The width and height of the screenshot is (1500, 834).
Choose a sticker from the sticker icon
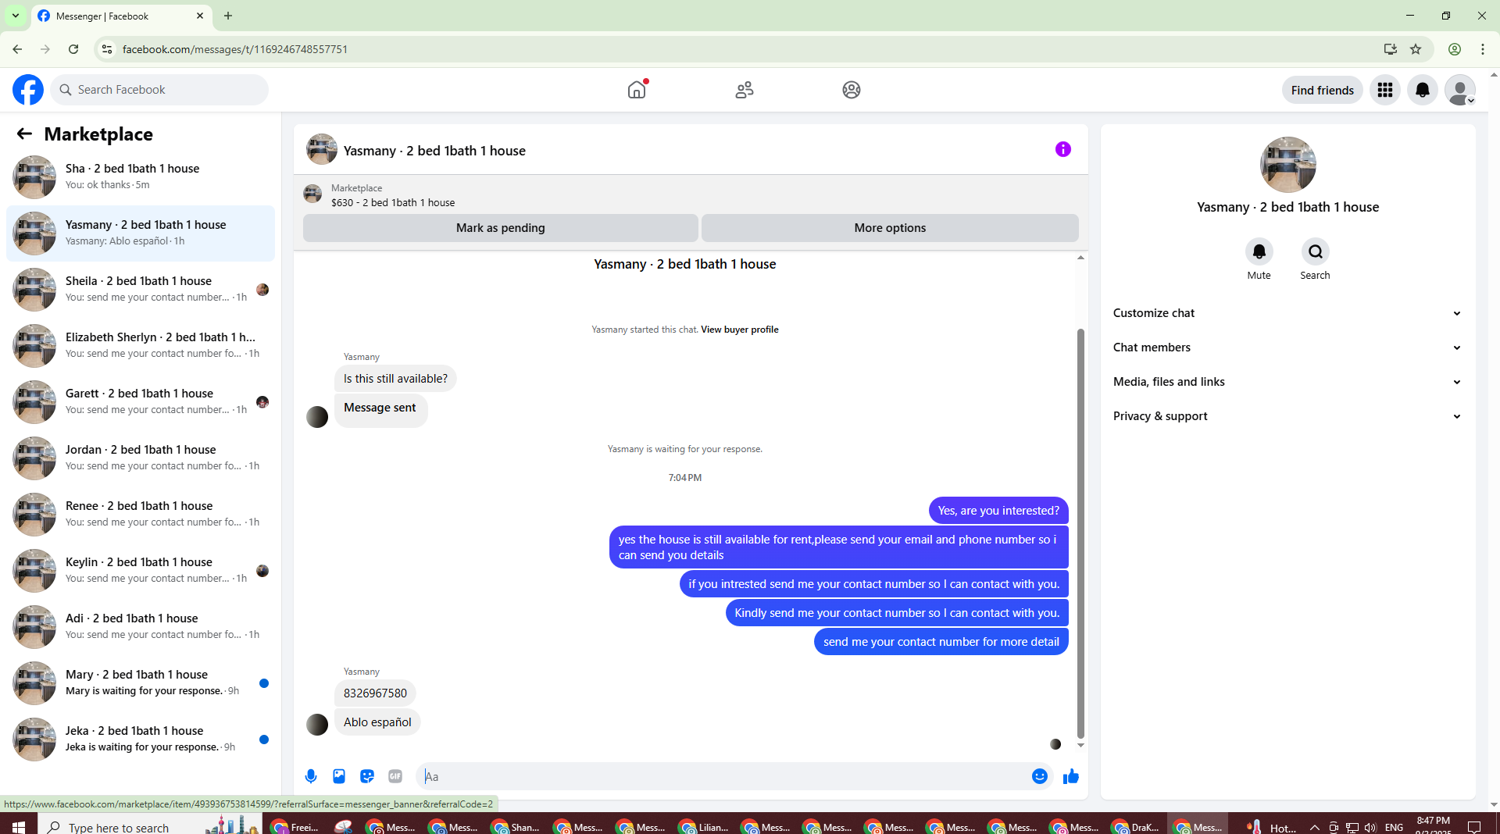click(367, 776)
